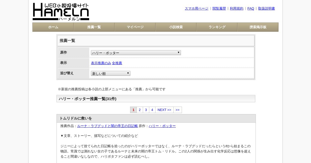Viewport: 311px width, 163px height.
Task: Click the 表示 row label
Action: tap(63, 63)
